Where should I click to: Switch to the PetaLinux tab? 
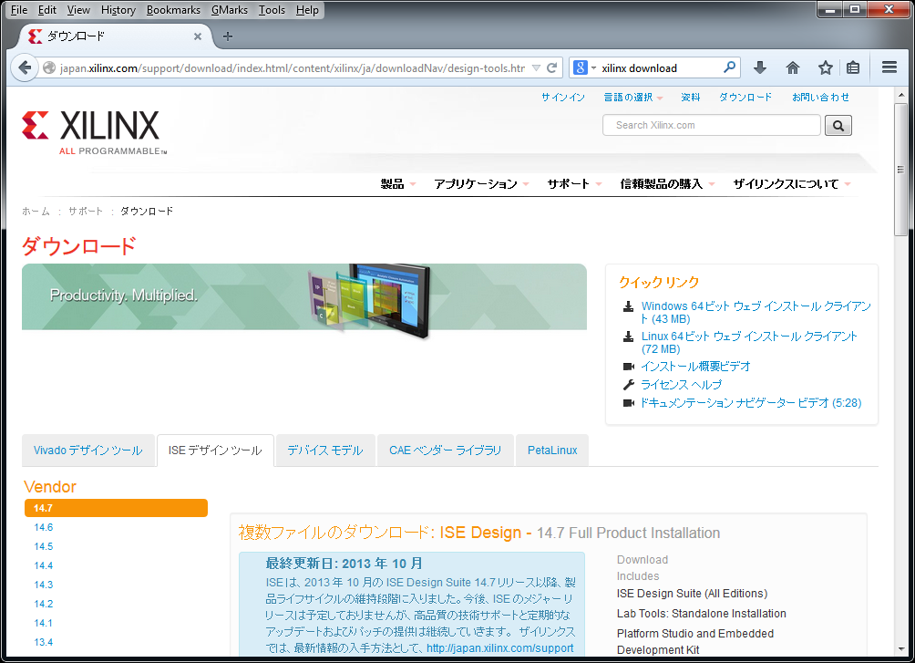click(x=552, y=451)
